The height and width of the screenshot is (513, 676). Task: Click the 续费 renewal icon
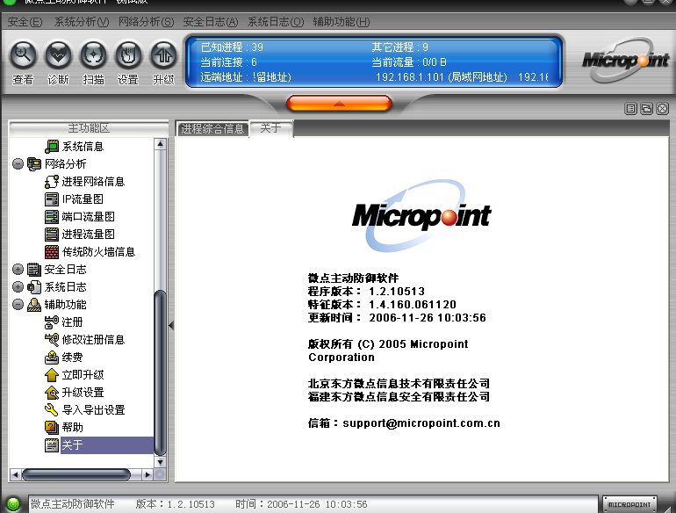[x=52, y=358]
